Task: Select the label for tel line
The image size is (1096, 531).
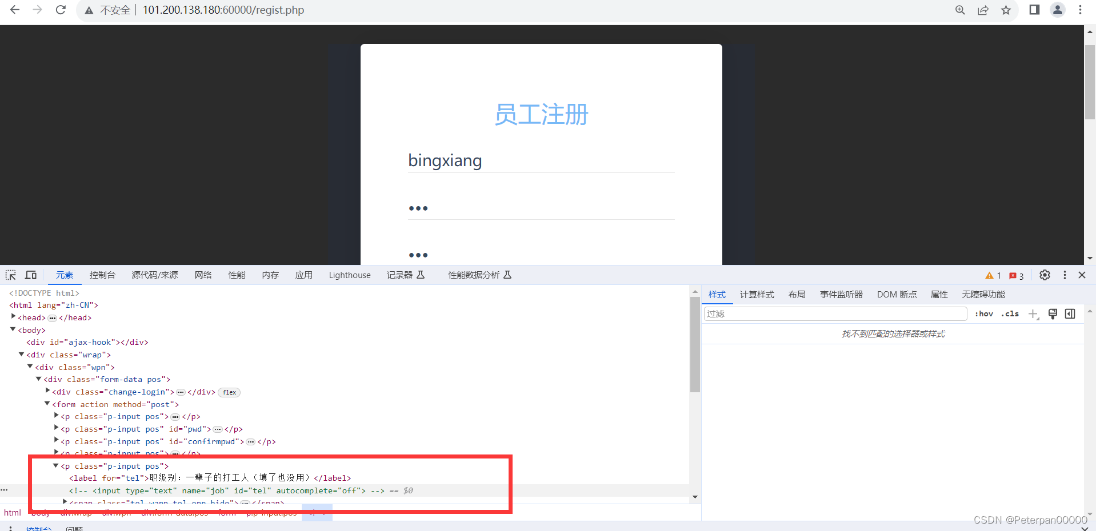Action: click(x=210, y=478)
